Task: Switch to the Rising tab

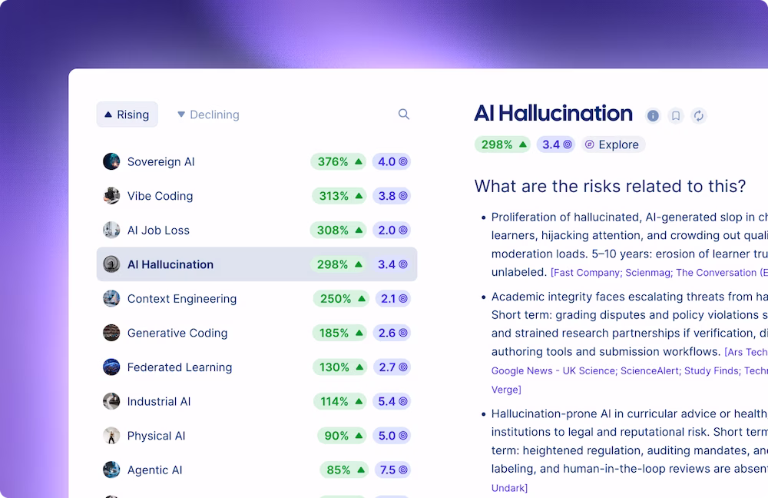Action: pos(127,115)
